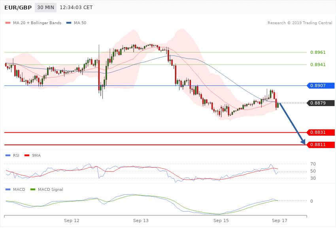The image size is (336, 228).
Task: Click the MA 50 legend color swatch
Action: (x=69, y=23)
